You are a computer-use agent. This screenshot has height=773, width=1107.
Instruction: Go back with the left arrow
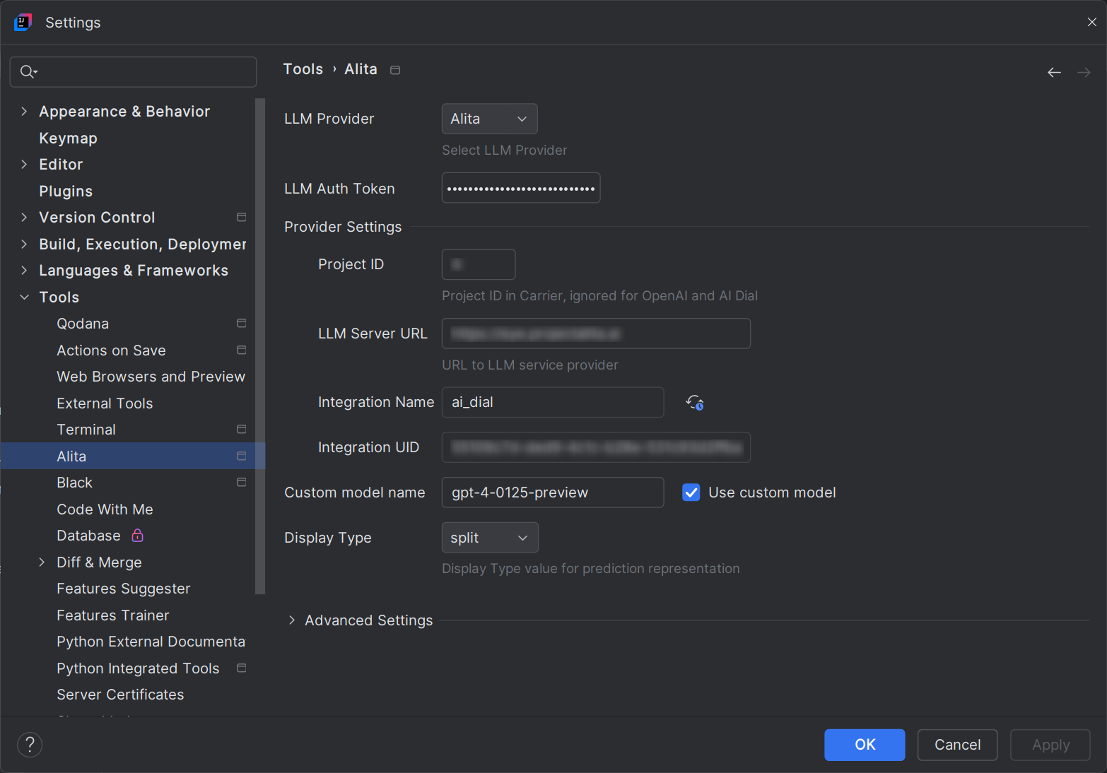coord(1054,72)
